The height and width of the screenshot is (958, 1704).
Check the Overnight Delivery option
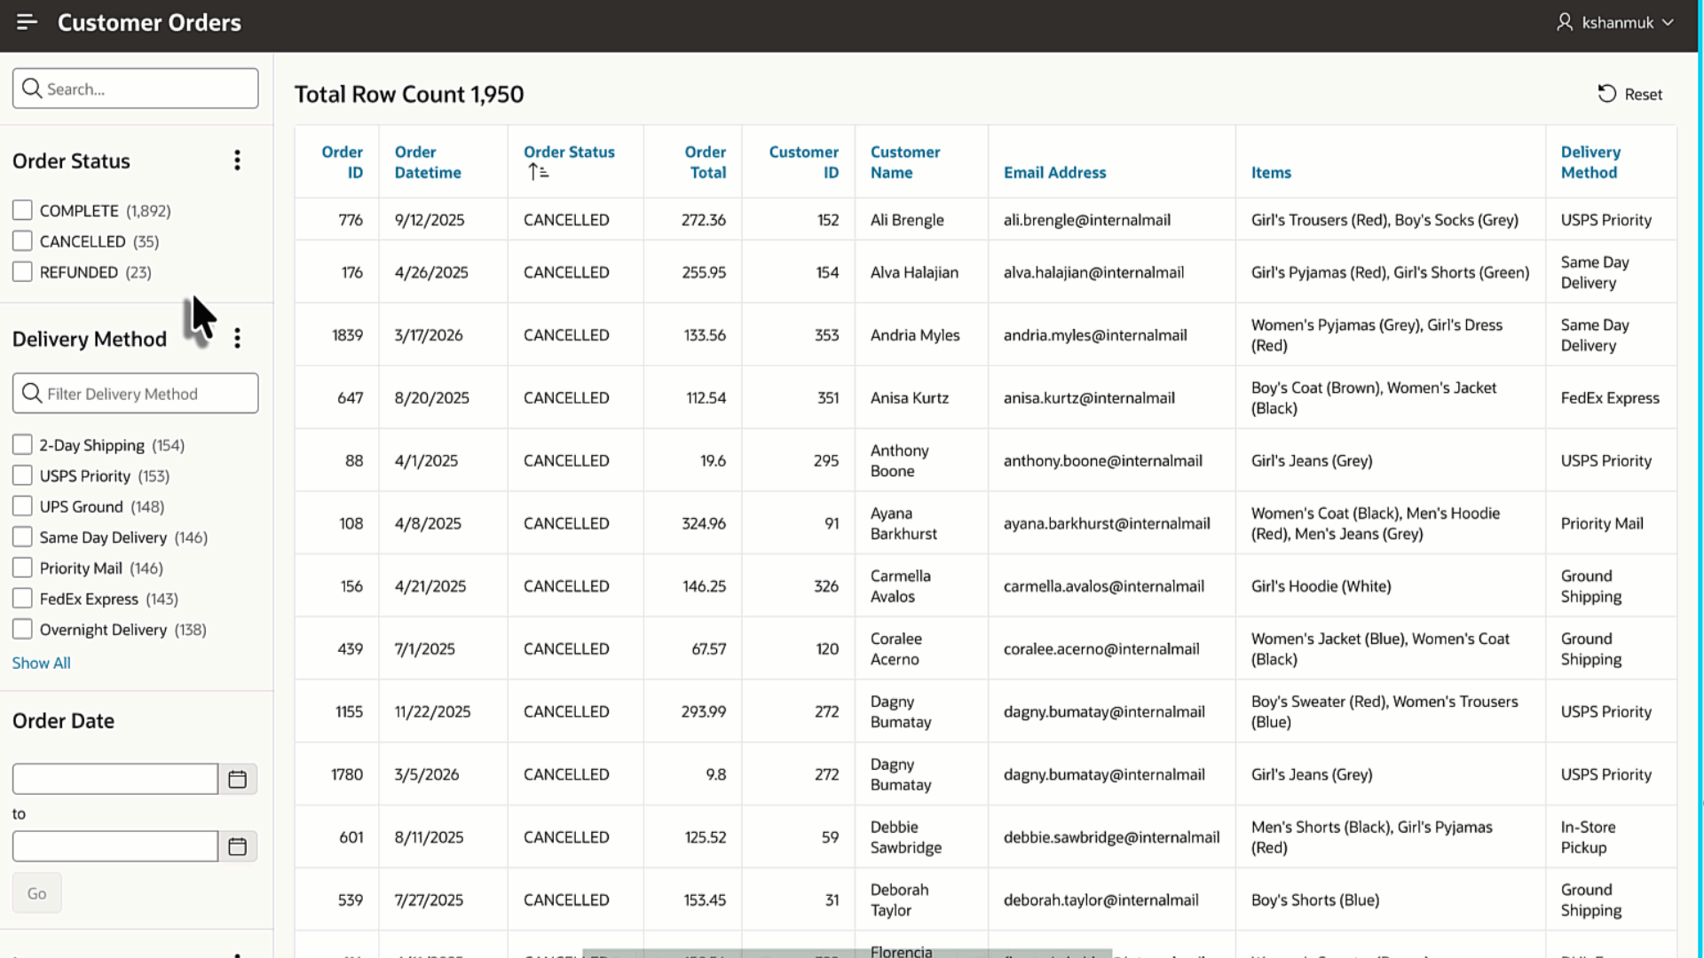coord(22,630)
